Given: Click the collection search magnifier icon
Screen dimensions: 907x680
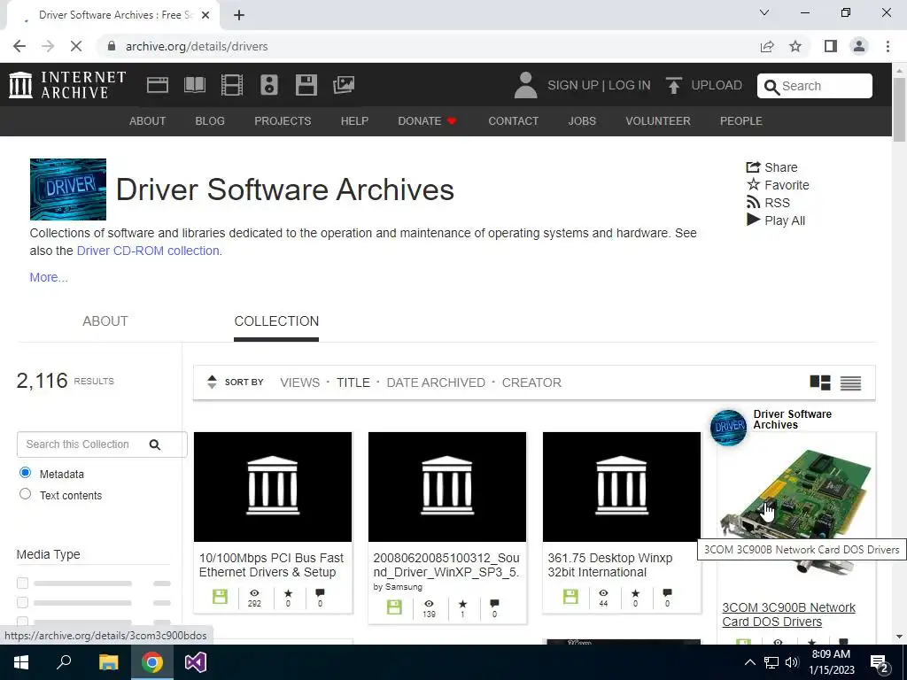Looking at the screenshot, I should click(x=155, y=444).
